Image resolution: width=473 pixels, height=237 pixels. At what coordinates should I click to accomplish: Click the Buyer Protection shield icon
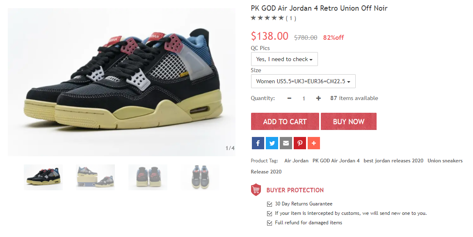[x=256, y=190]
